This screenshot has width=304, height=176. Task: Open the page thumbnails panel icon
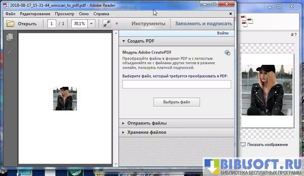pyautogui.click(x=10, y=37)
